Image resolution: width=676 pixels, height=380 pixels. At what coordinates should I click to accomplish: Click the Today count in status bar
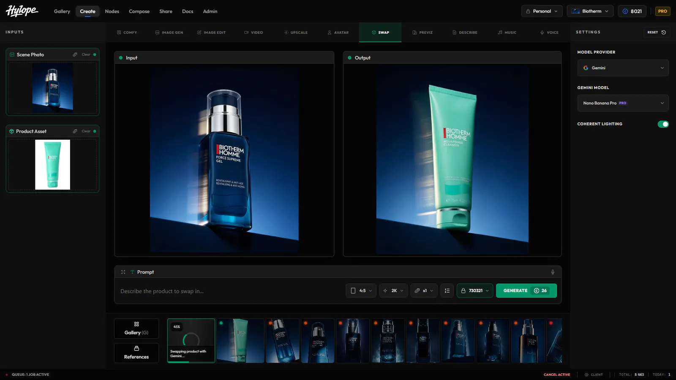tap(661, 375)
